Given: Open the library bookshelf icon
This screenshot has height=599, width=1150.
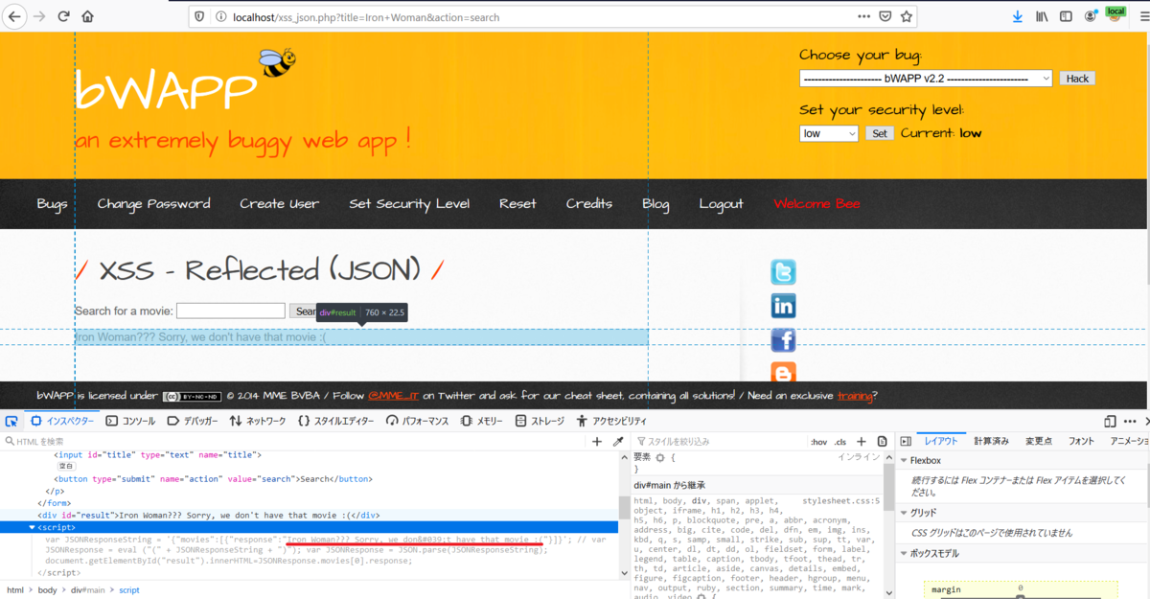Looking at the screenshot, I should [x=1042, y=16].
